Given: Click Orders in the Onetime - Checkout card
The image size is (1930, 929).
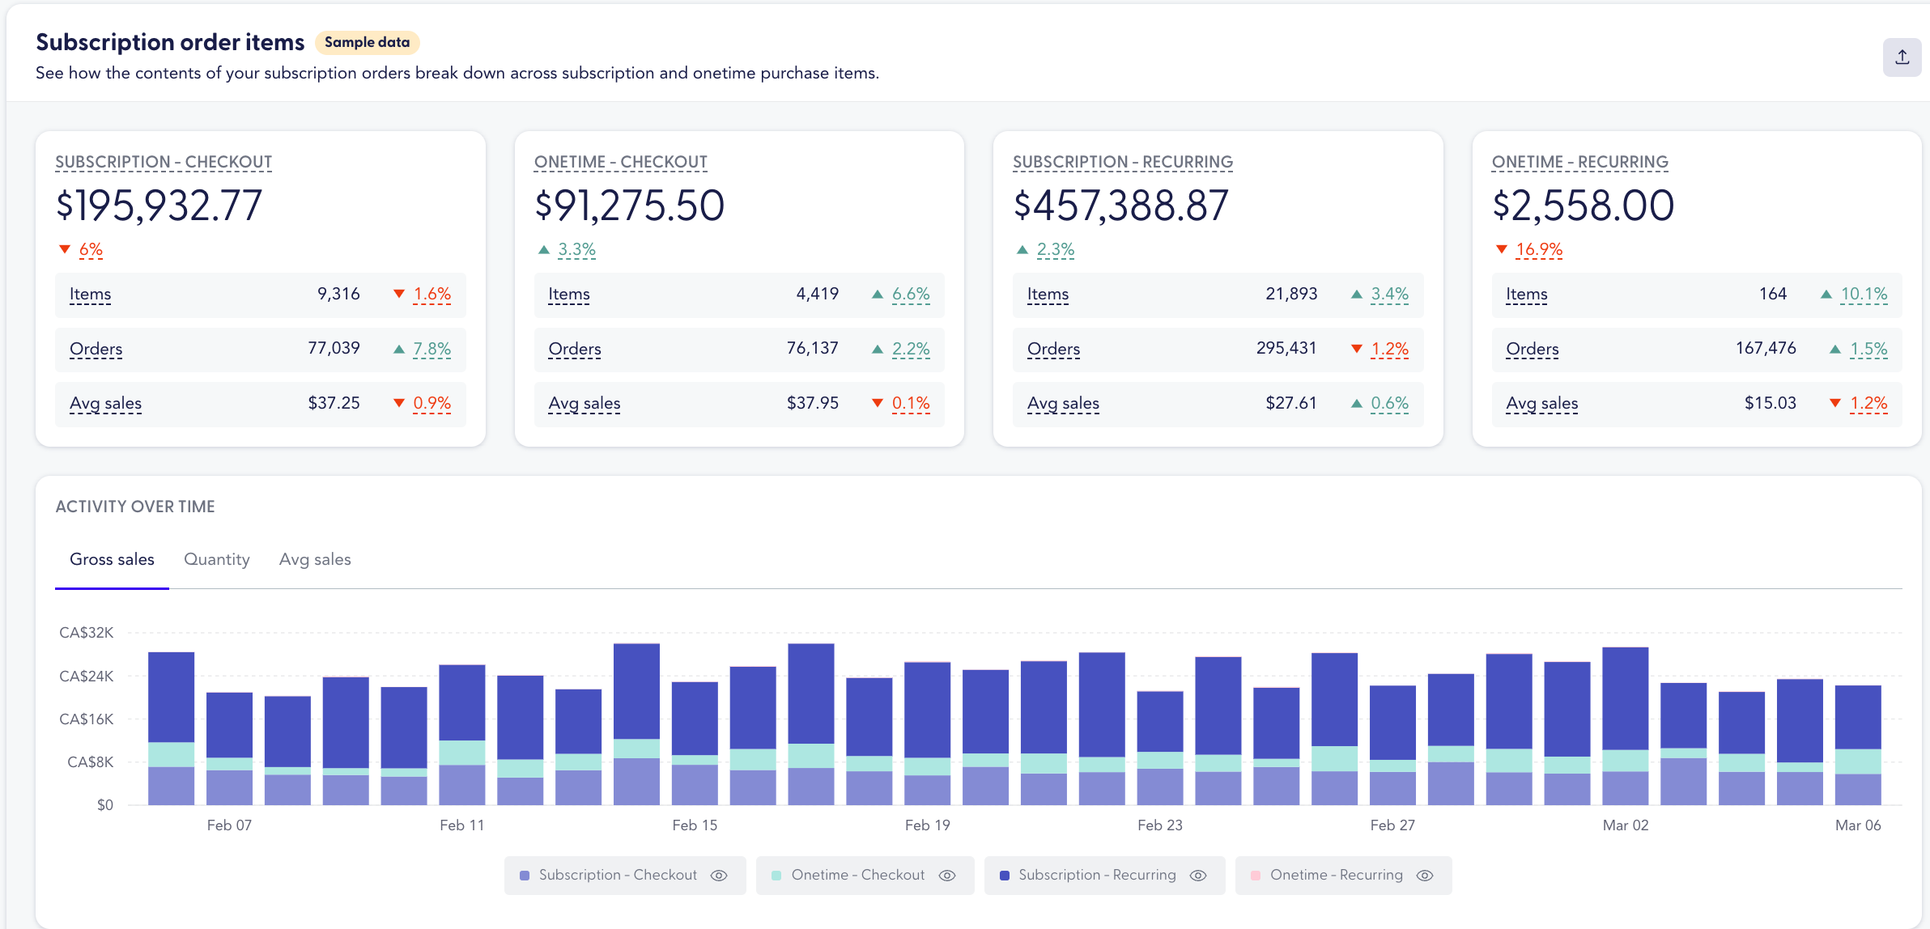Looking at the screenshot, I should coord(574,349).
